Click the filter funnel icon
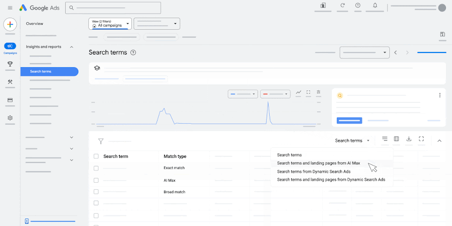The width and height of the screenshot is (452, 226). coord(101,141)
